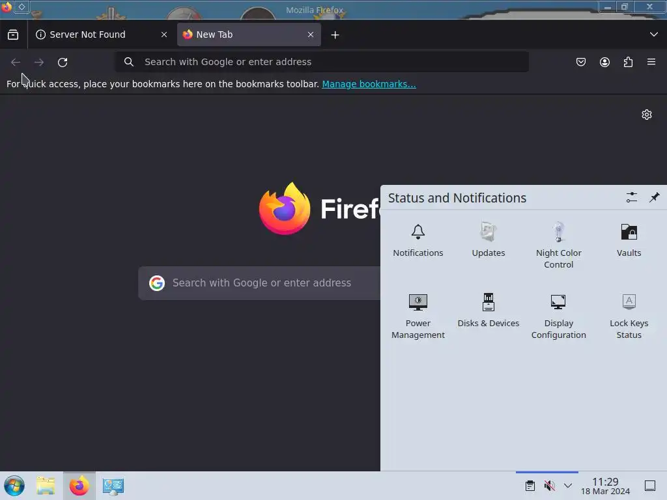
Task: Open Disks & Devices applet
Action: pyautogui.click(x=489, y=311)
